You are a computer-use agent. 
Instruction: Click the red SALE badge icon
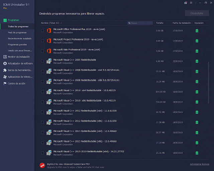point(42,166)
